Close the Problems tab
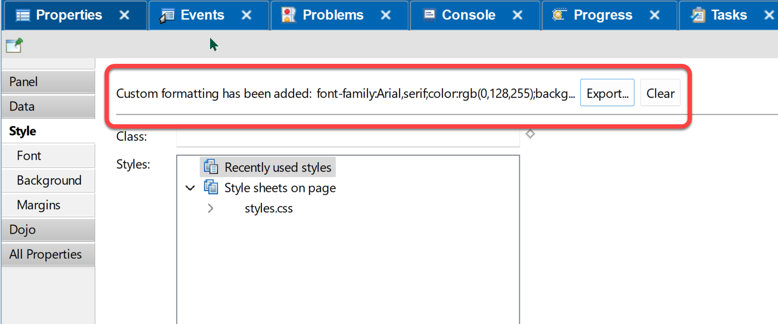The image size is (778, 324). click(386, 15)
